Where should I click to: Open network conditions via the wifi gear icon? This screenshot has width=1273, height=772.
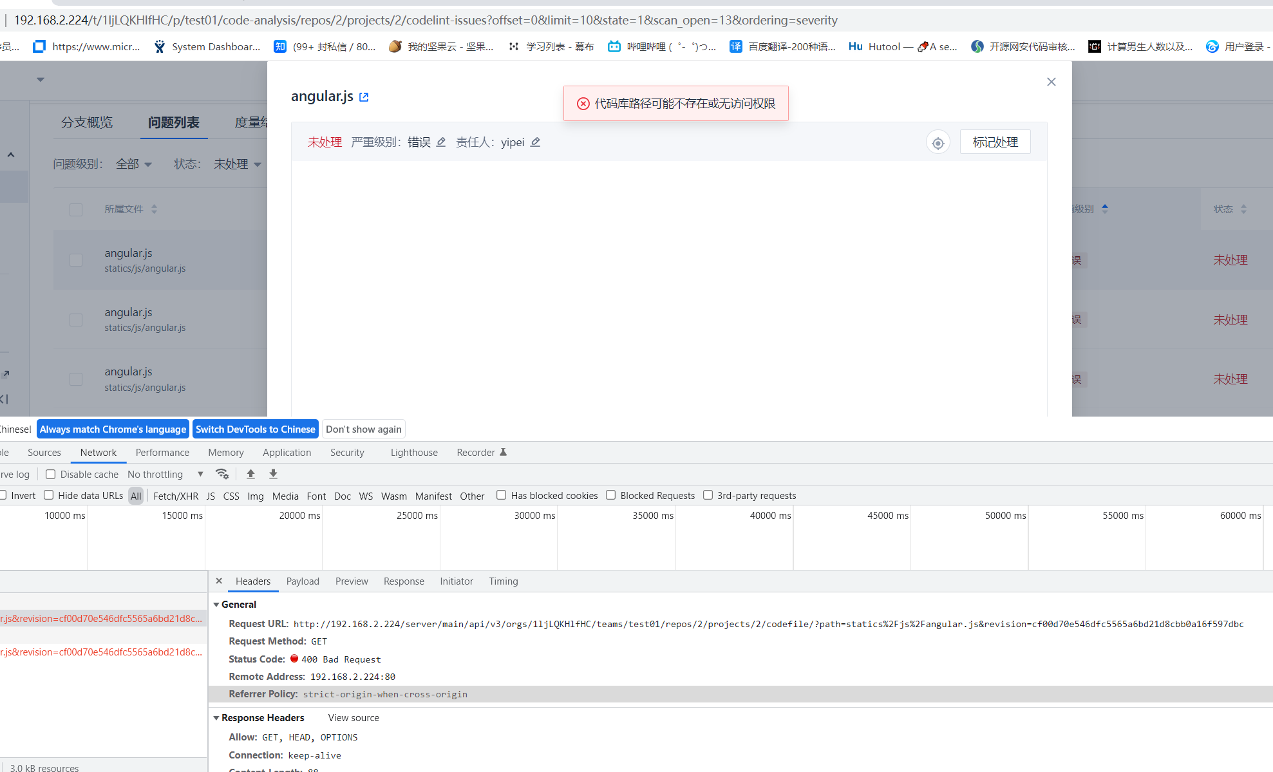223,474
